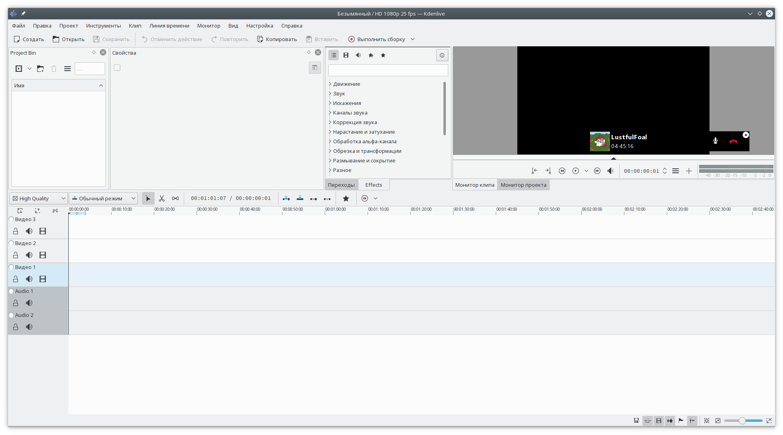
Task: Show favorite effects star filter
Action: (383, 55)
